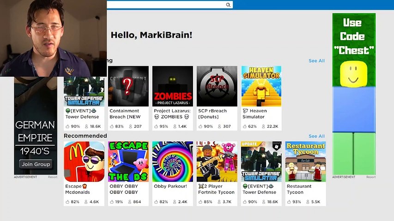This screenshot has height=221, width=394.
Task: Click the wing icon before Heaven Simulator title
Action: coord(245,111)
